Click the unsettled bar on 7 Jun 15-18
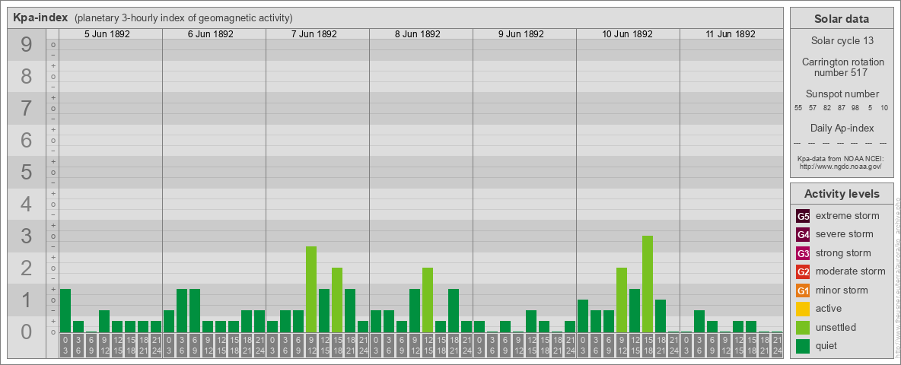This screenshot has height=365, width=901. coord(336,300)
